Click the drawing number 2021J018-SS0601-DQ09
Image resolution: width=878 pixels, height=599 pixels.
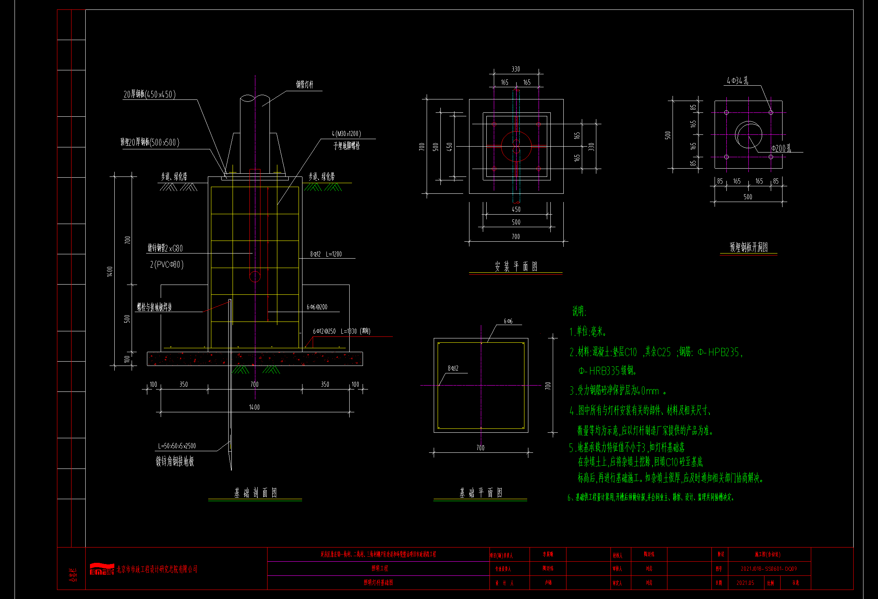(769, 568)
